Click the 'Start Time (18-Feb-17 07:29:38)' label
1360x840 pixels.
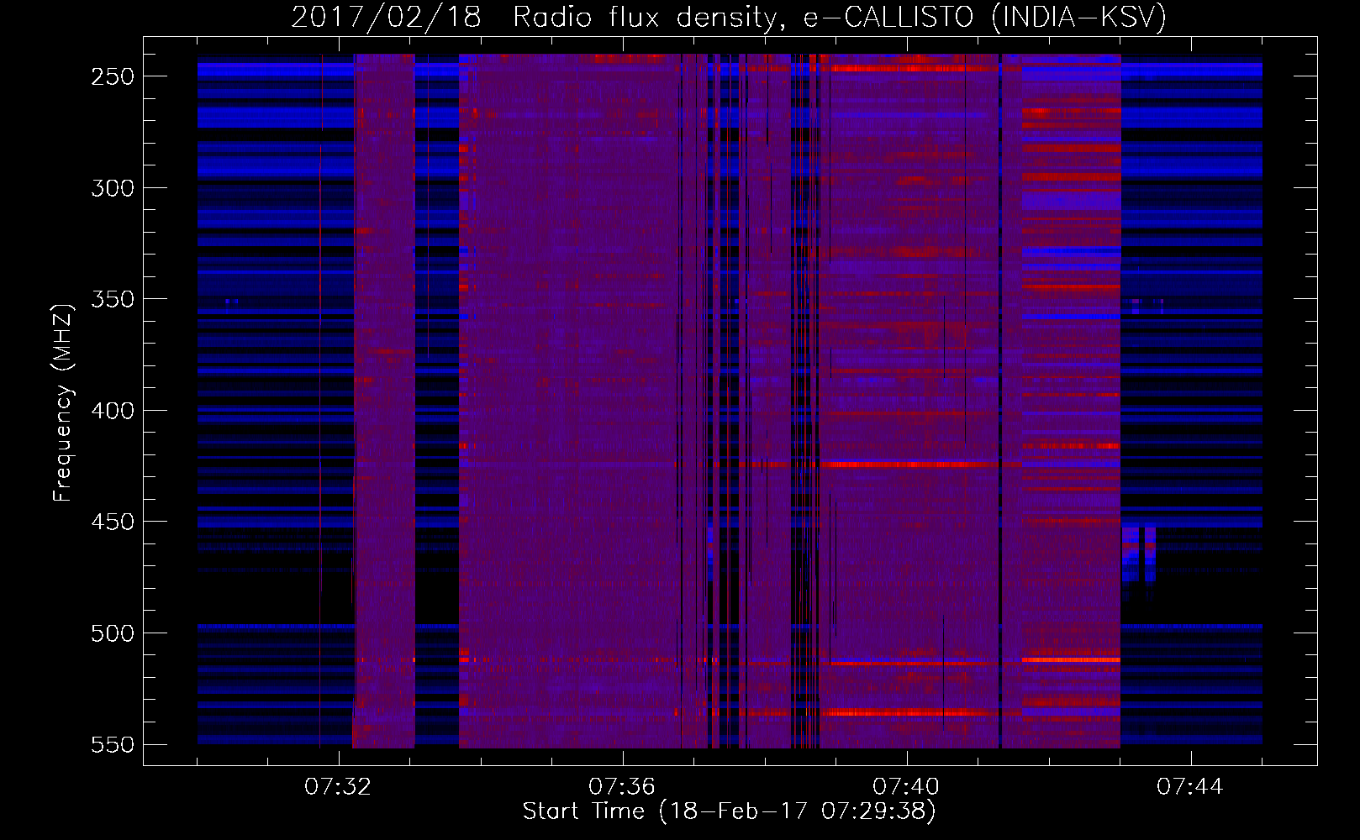(729, 811)
